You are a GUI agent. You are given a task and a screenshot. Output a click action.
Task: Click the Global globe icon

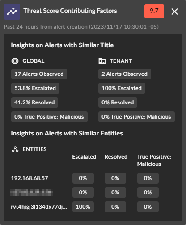point(15,61)
